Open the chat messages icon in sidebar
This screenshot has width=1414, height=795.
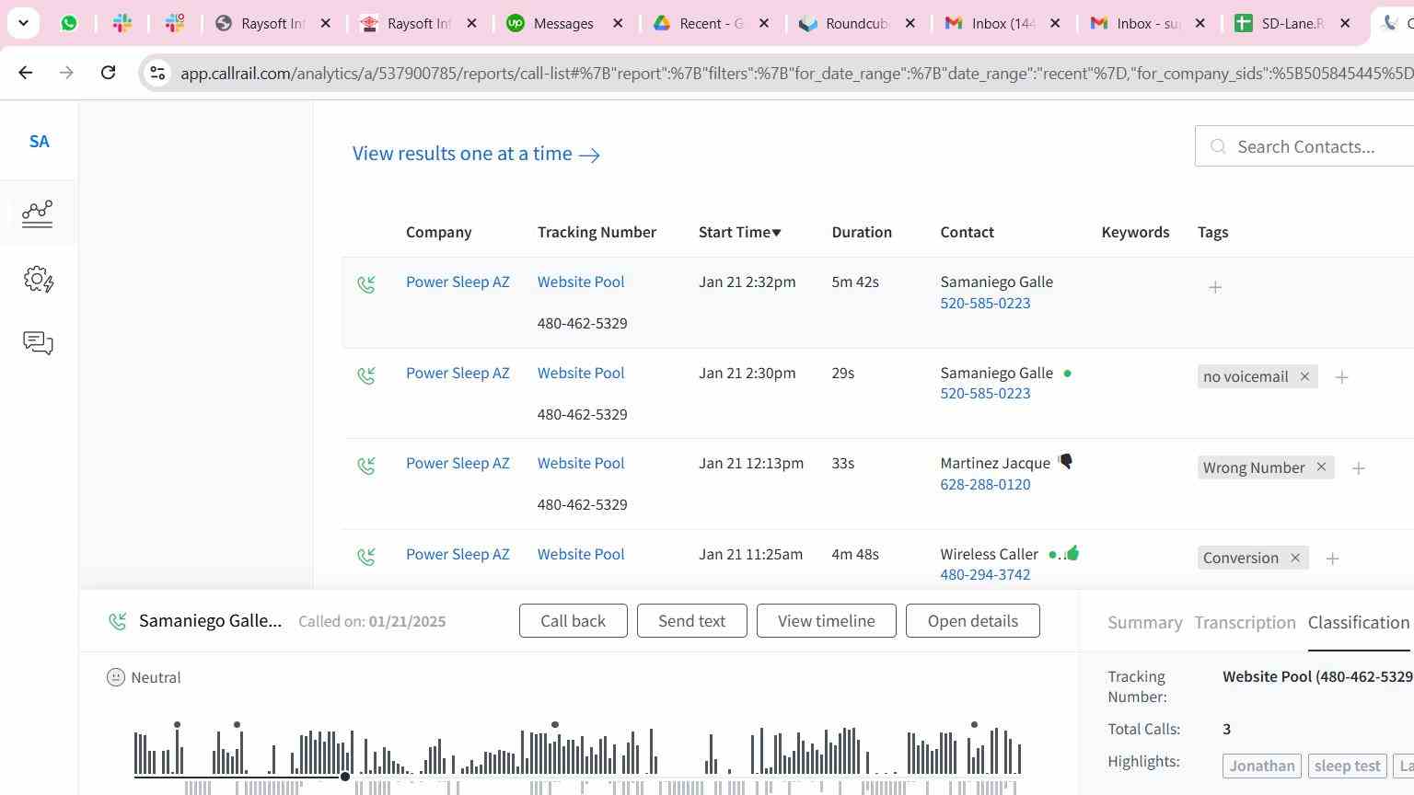[x=38, y=343]
